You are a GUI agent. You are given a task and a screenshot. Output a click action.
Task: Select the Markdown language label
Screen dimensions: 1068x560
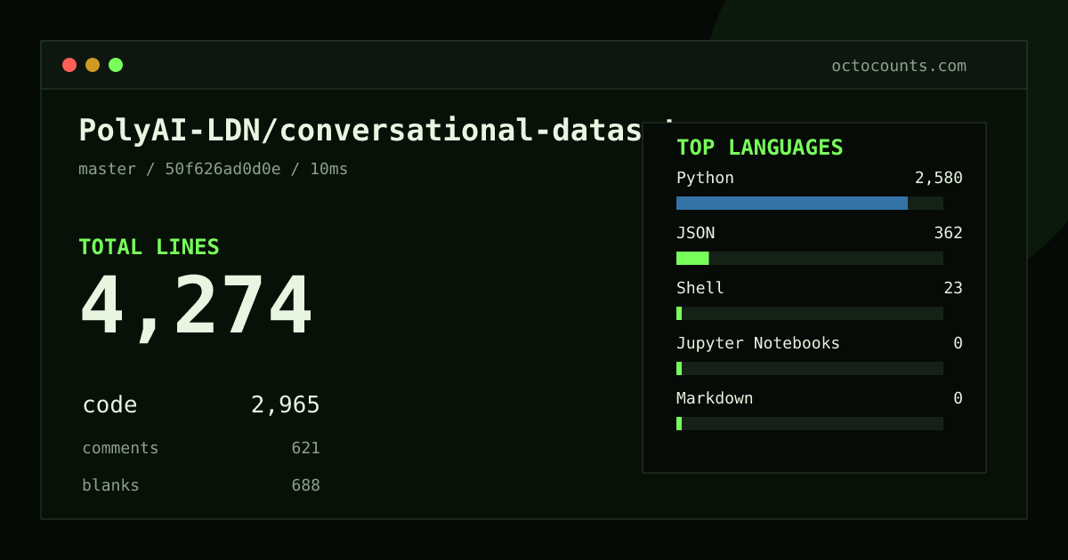point(715,398)
